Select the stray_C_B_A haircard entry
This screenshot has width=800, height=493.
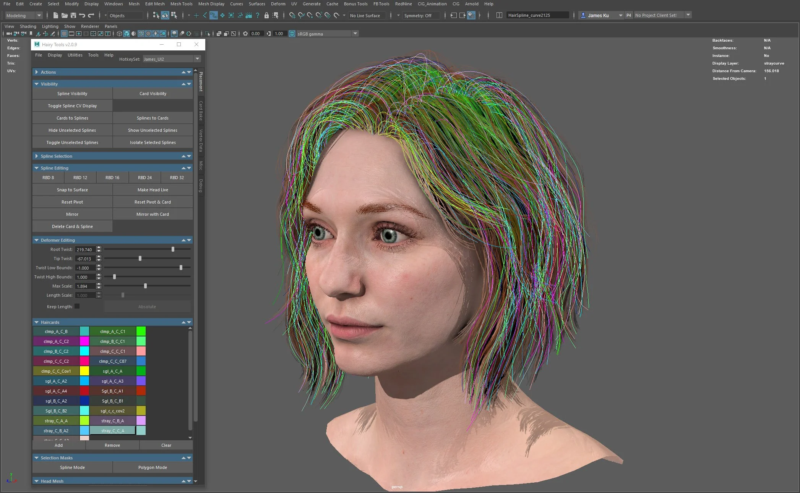coord(112,421)
